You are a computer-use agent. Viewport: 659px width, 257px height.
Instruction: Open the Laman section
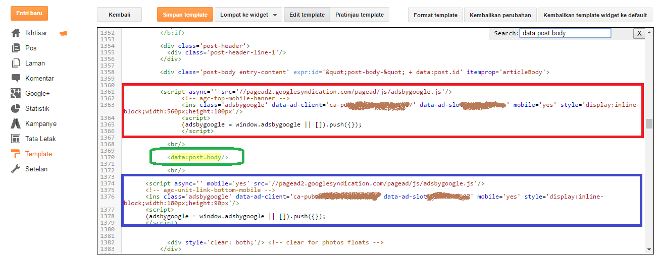click(x=35, y=63)
